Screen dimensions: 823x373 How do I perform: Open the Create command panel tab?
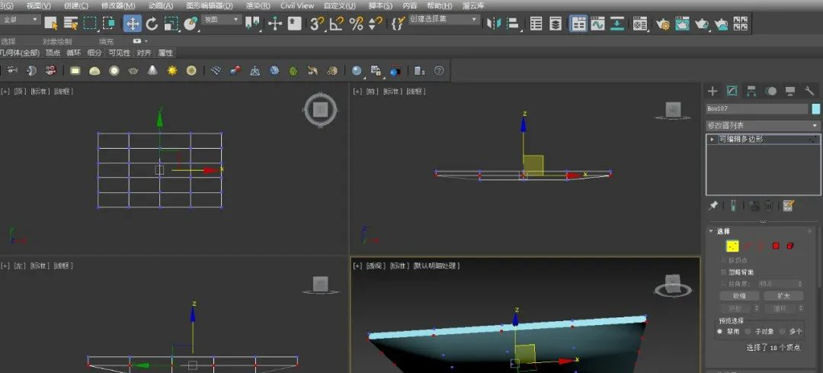(x=713, y=92)
